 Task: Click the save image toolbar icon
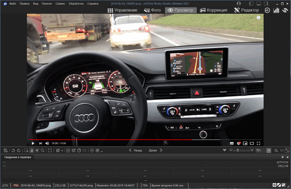click(5, 150)
